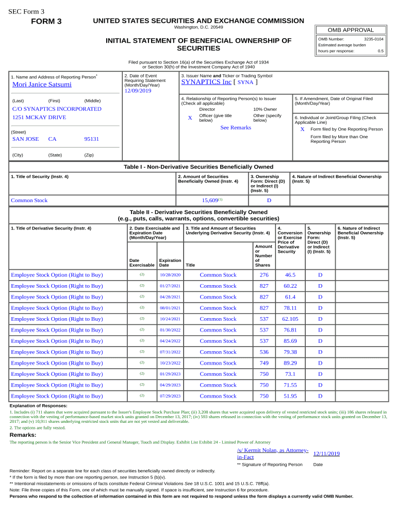Click expiration date 04/24/2022
Image resolution: width=397 pixels, height=528 pixels.
[x=170, y=341]
